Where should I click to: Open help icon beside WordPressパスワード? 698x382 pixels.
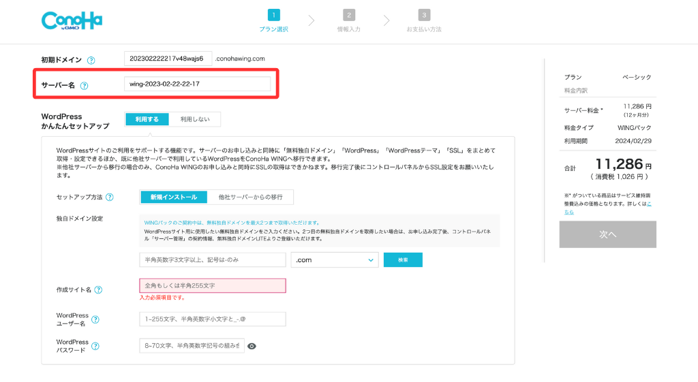[x=95, y=346]
